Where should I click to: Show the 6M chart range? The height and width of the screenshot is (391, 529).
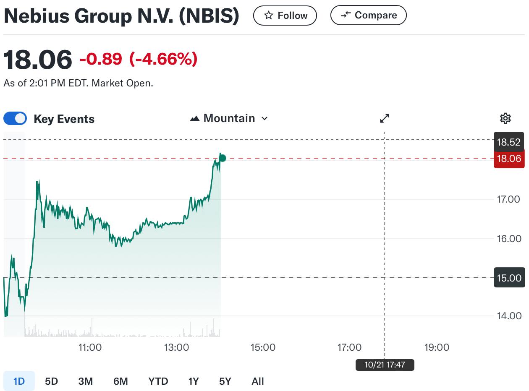[120, 381]
